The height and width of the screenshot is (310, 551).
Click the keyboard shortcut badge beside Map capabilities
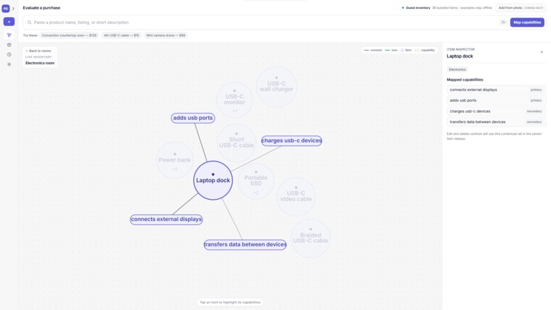pos(503,22)
